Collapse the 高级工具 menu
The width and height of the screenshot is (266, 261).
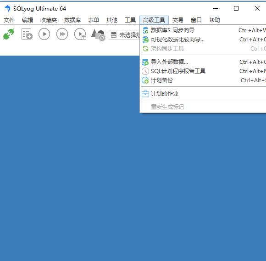point(154,20)
